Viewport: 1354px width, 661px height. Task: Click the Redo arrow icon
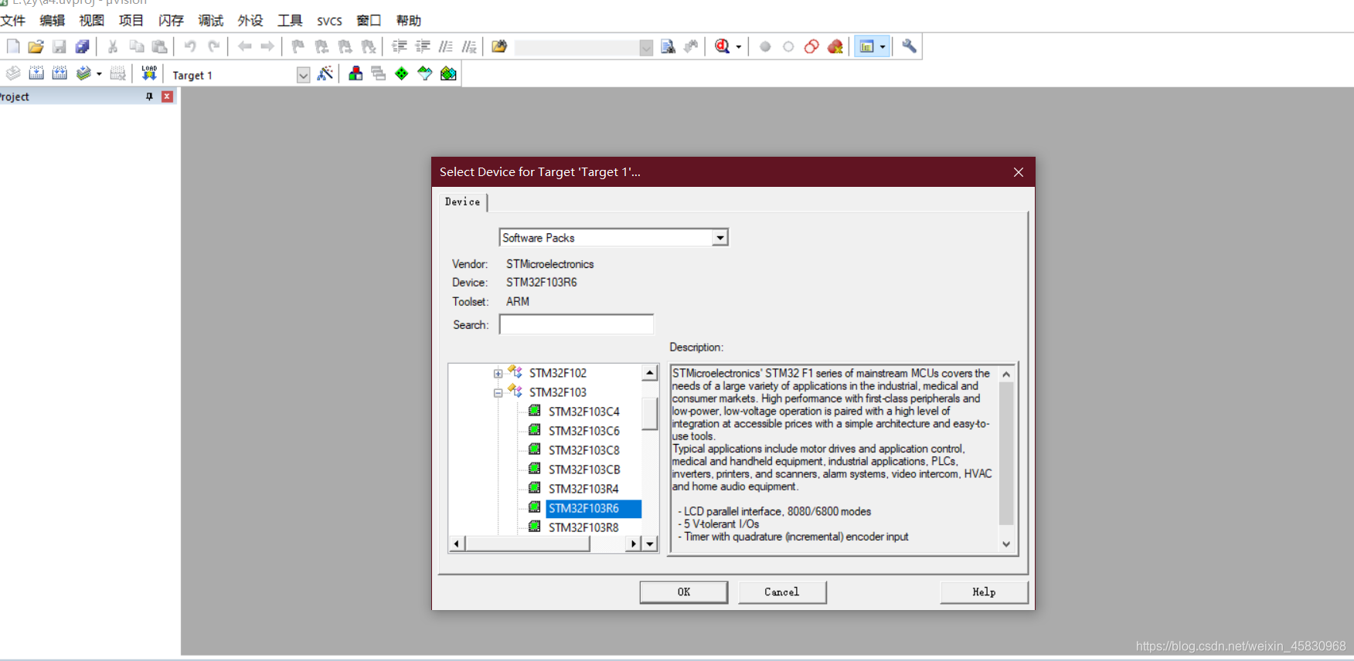(214, 47)
